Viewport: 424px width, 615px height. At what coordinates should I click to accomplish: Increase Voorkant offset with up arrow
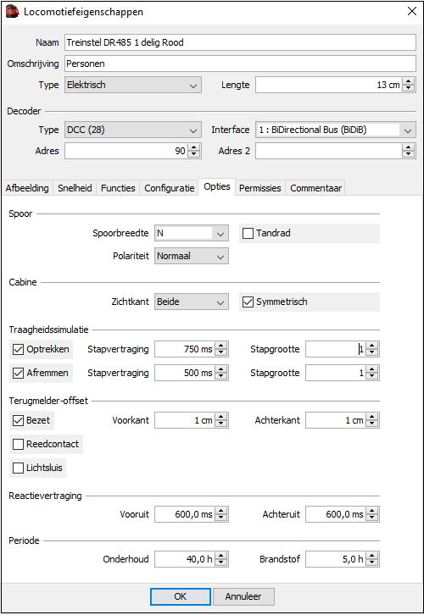[221, 417]
